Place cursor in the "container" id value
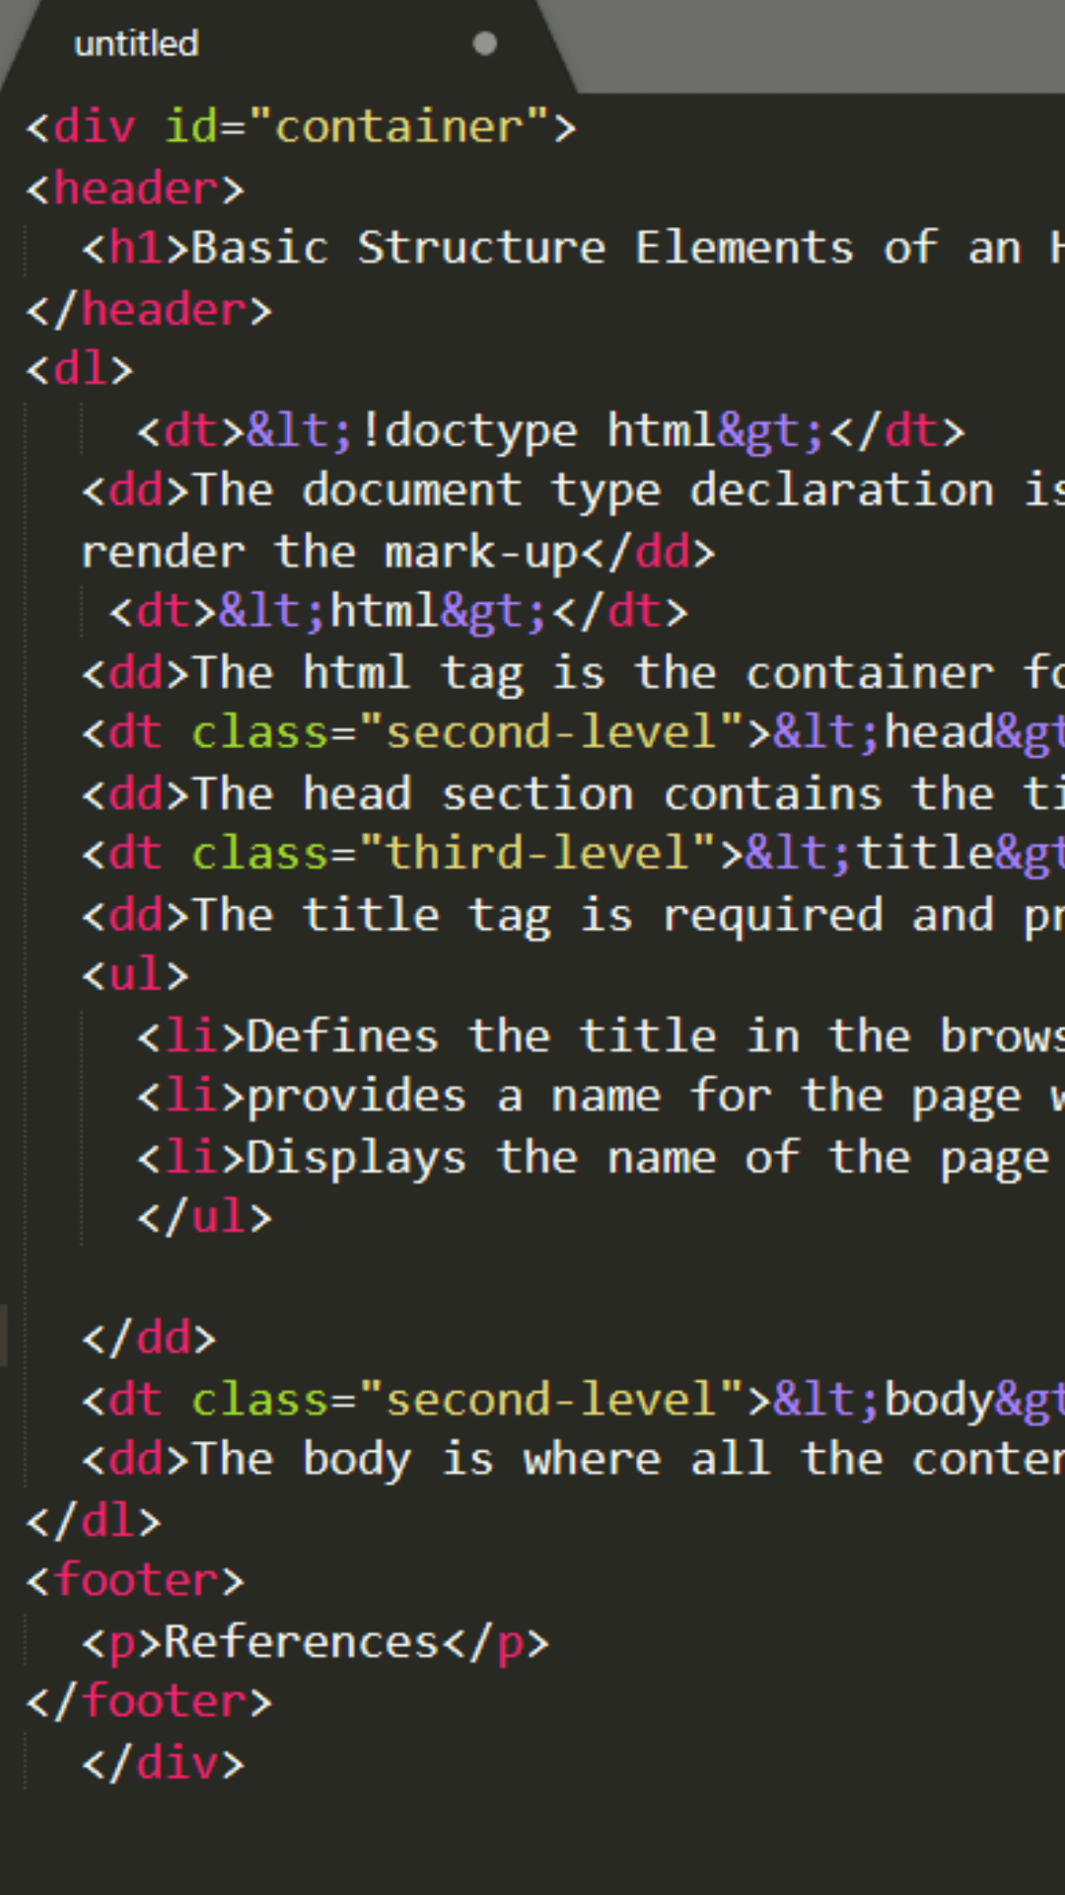The image size is (1065, 1895). pyautogui.click(x=398, y=127)
